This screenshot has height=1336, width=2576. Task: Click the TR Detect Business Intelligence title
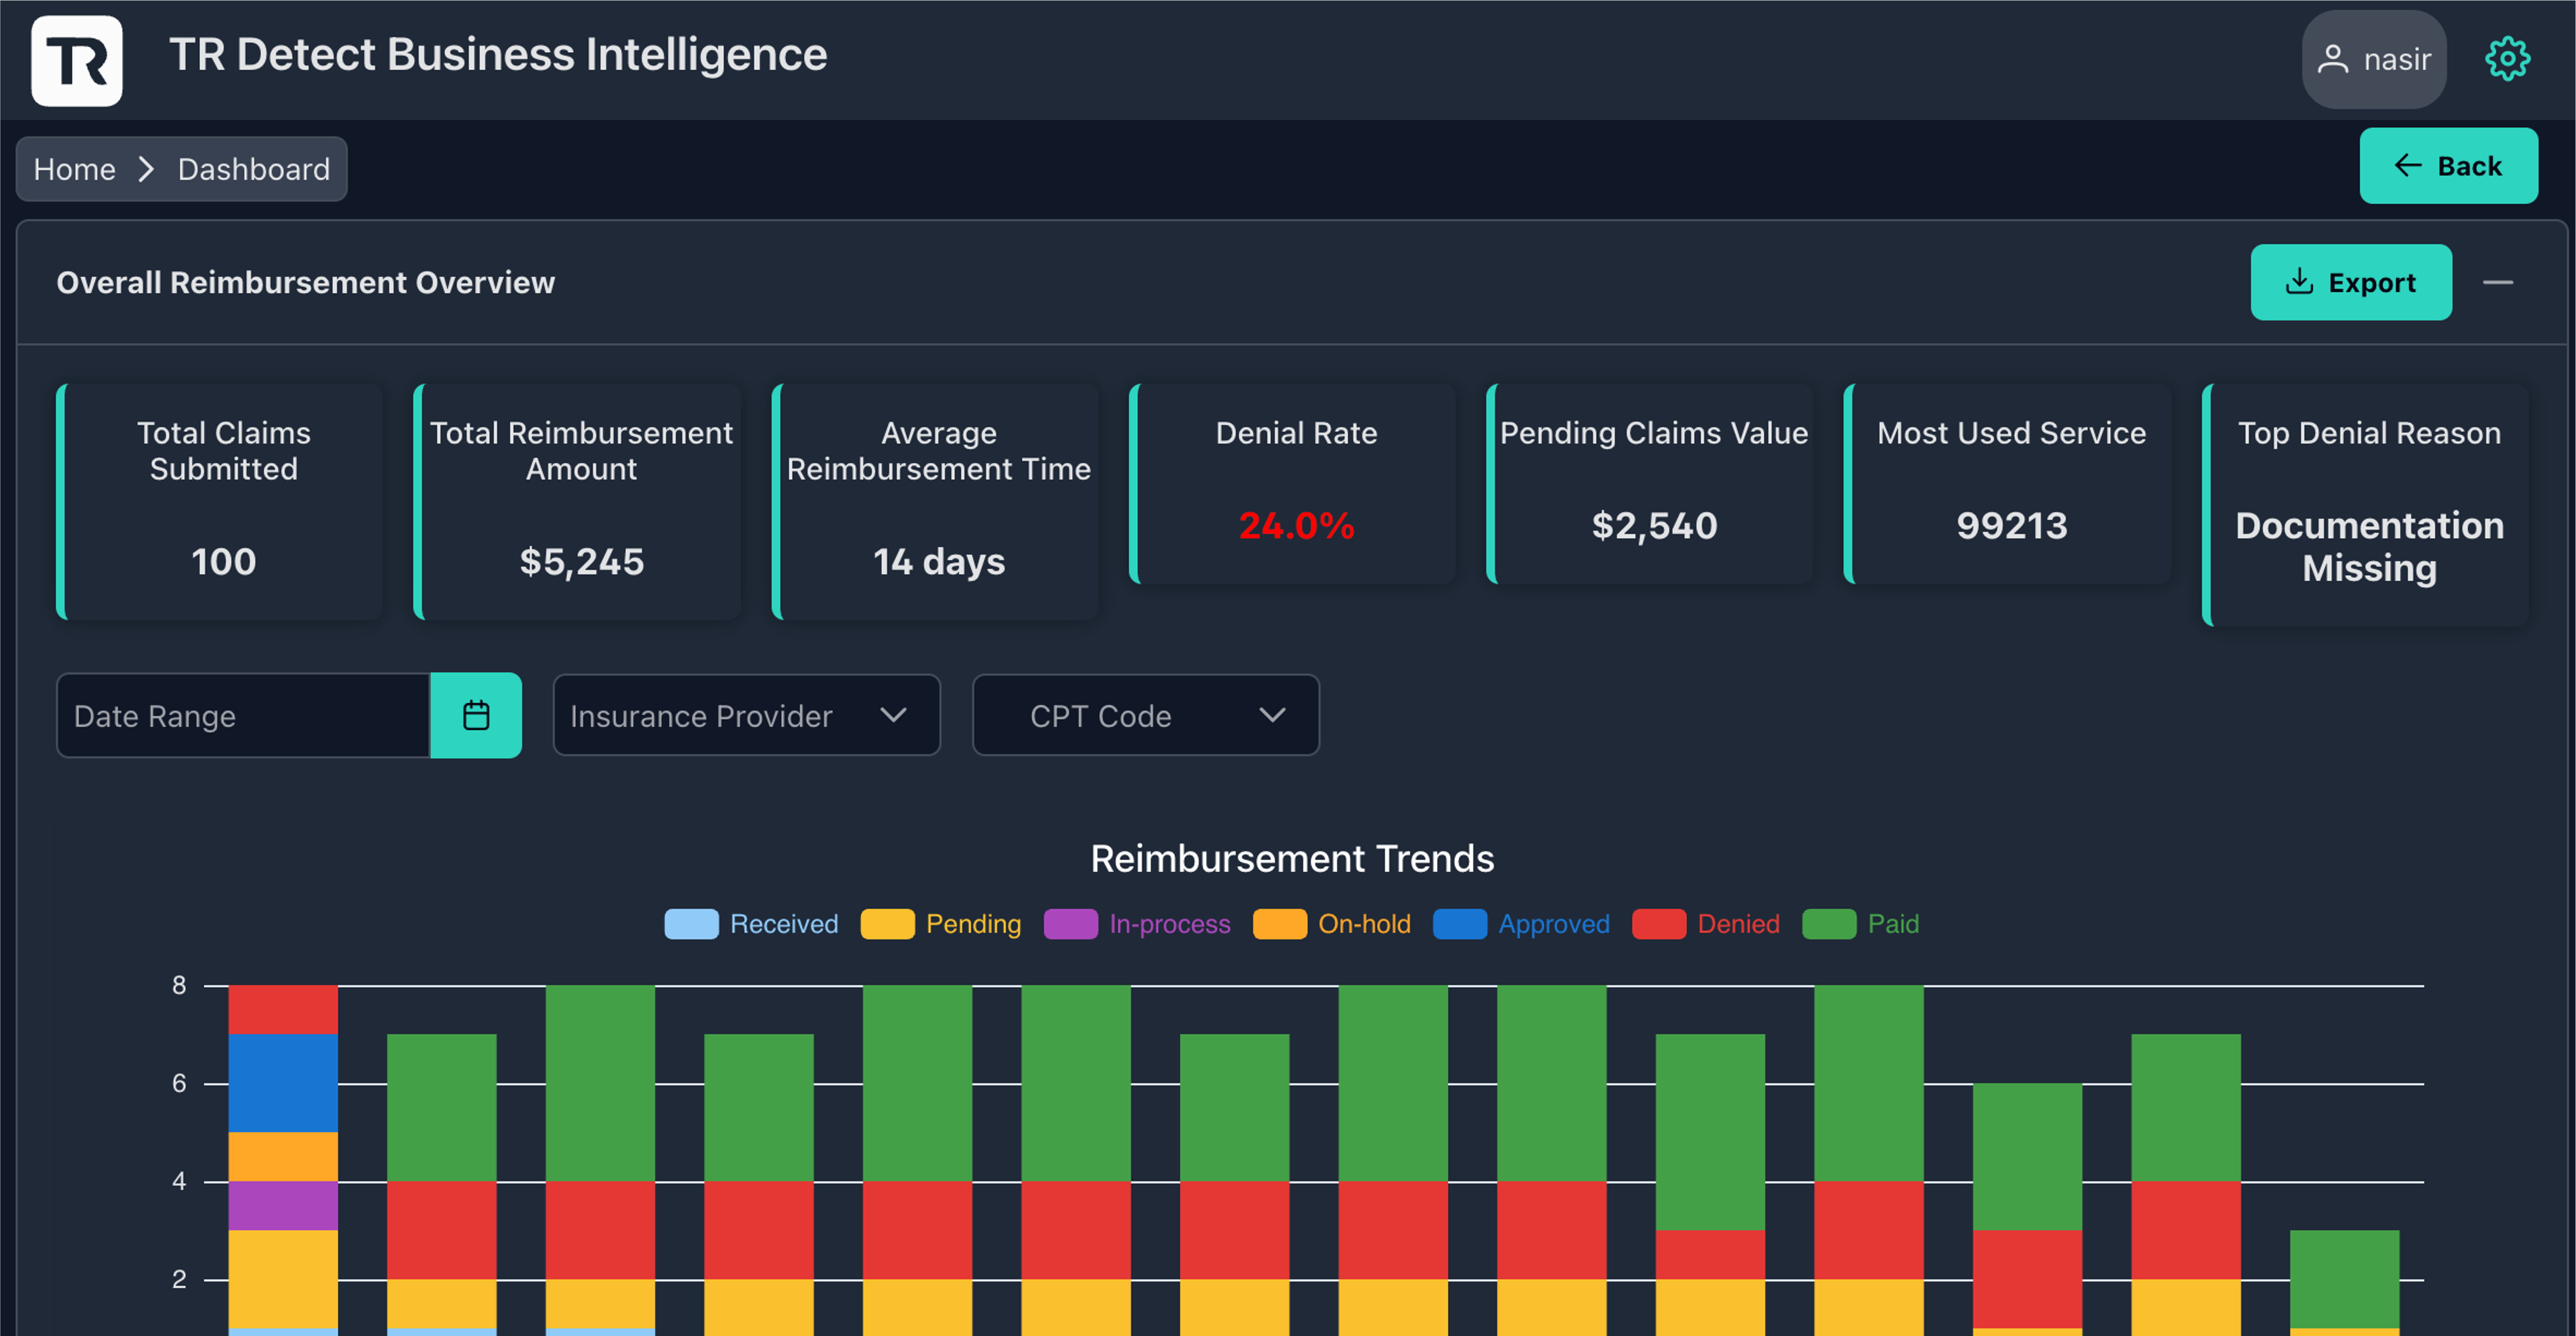pyautogui.click(x=498, y=55)
